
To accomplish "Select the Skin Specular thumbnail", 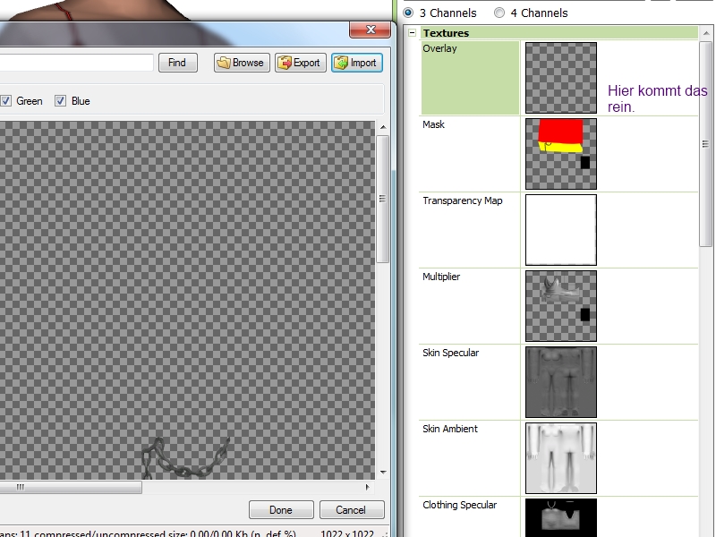I will 560,382.
